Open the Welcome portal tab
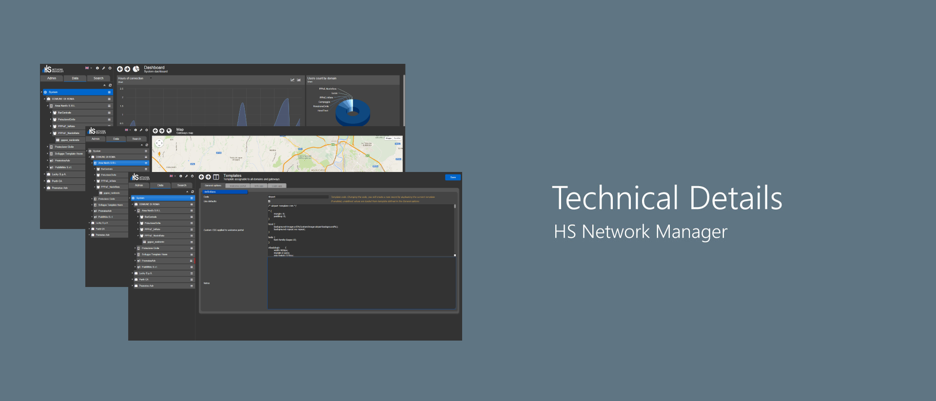936x401 pixels. pos(238,186)
